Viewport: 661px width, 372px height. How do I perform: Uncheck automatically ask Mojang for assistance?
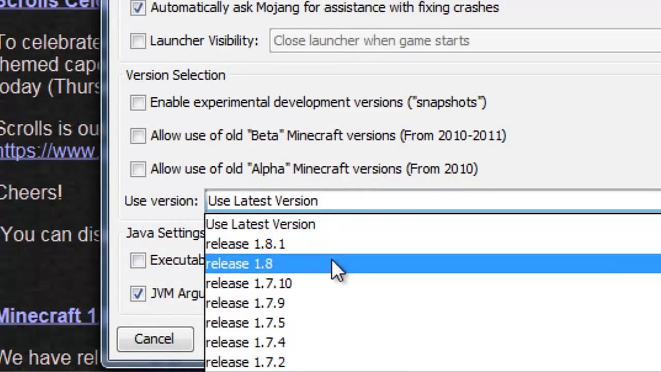click(x=138, y=8)
